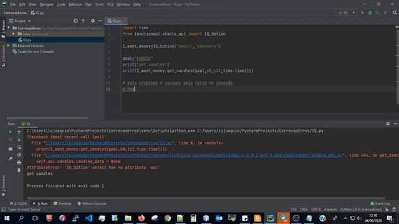Open Task View on taskbar
The image size is (399, 224).
click(x=35, y=218)
